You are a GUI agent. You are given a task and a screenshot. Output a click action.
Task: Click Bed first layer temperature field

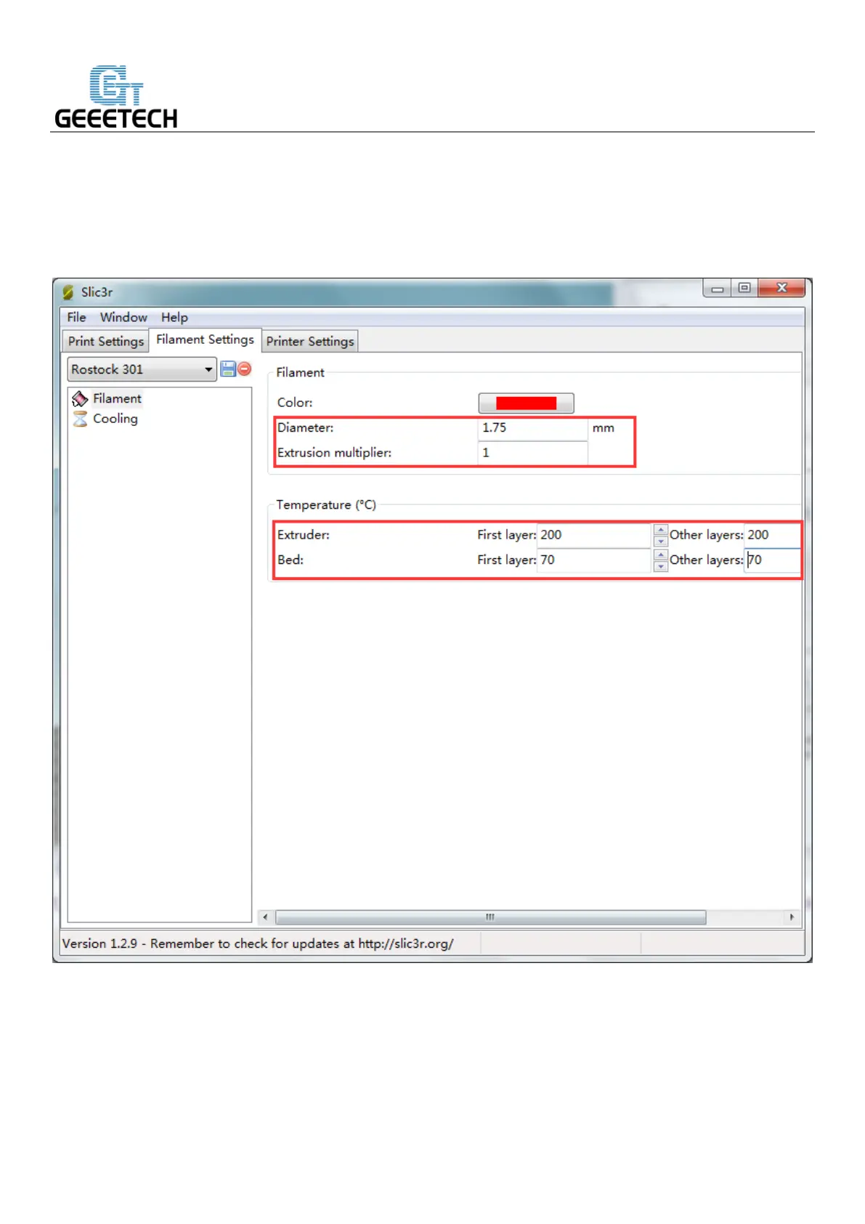pos(594,560)
